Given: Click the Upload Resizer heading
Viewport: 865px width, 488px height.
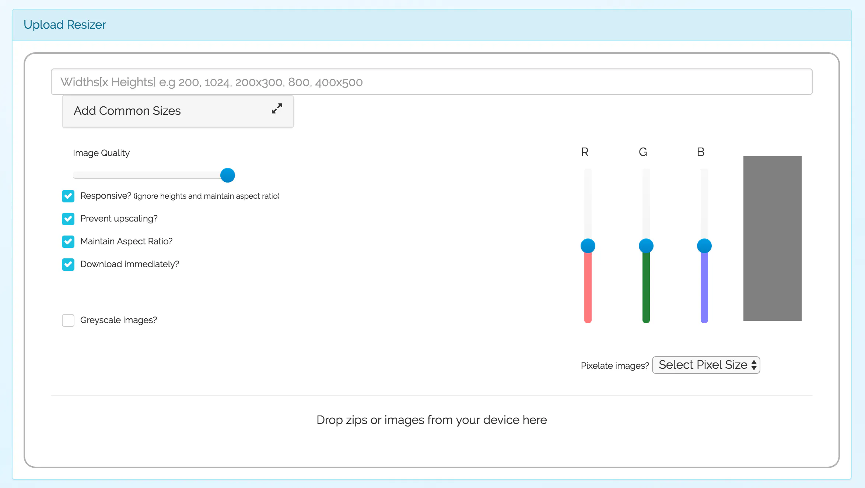Looking at the screenshot, I should (x=65, y=25).
